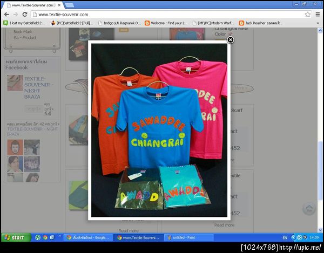Click the Chrome quick launch icon

coord(45,237)
